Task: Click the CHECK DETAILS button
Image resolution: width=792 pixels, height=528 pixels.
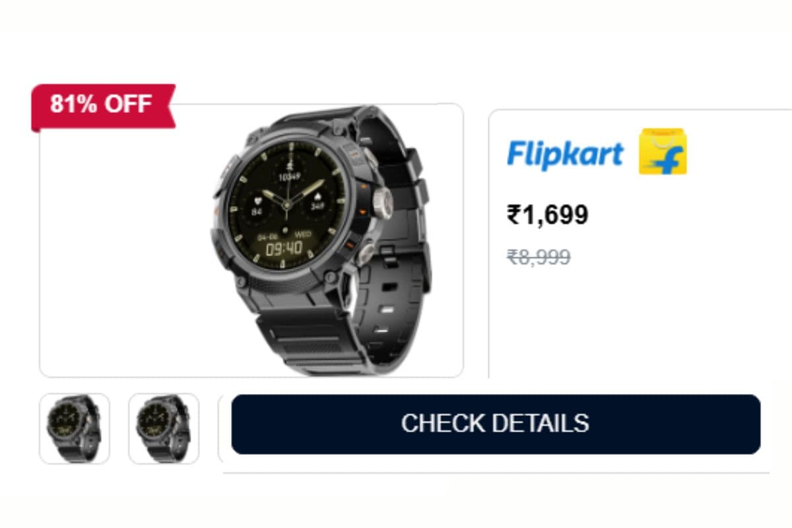Action: coord(496,424)
